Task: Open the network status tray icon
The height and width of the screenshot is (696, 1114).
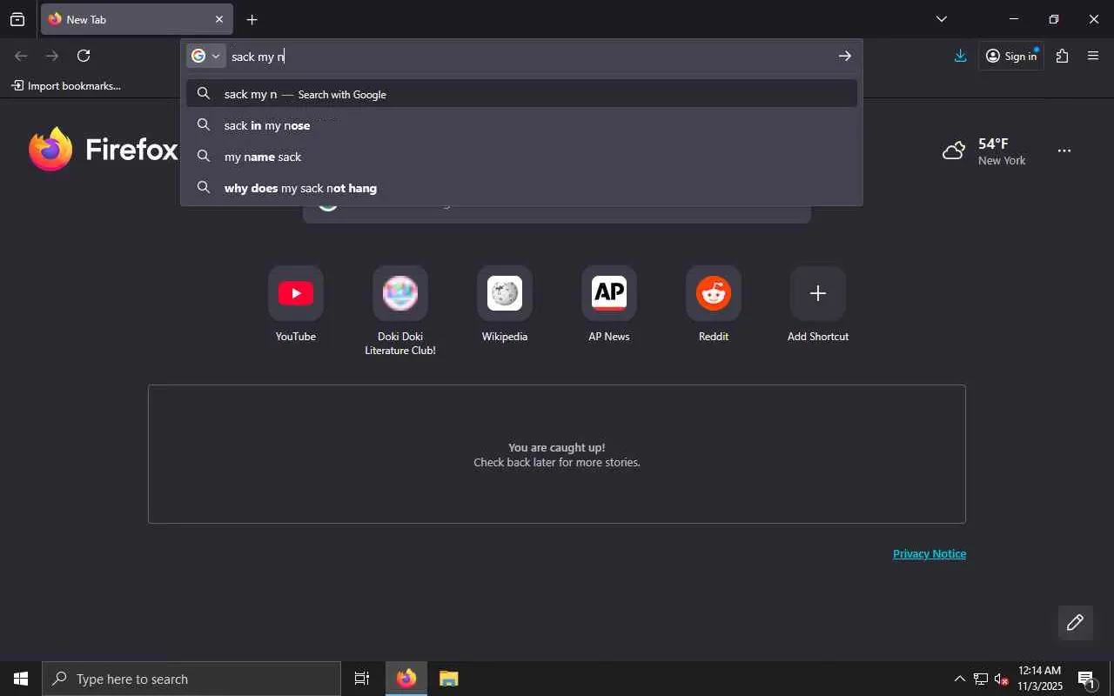Action: [981, 679]
